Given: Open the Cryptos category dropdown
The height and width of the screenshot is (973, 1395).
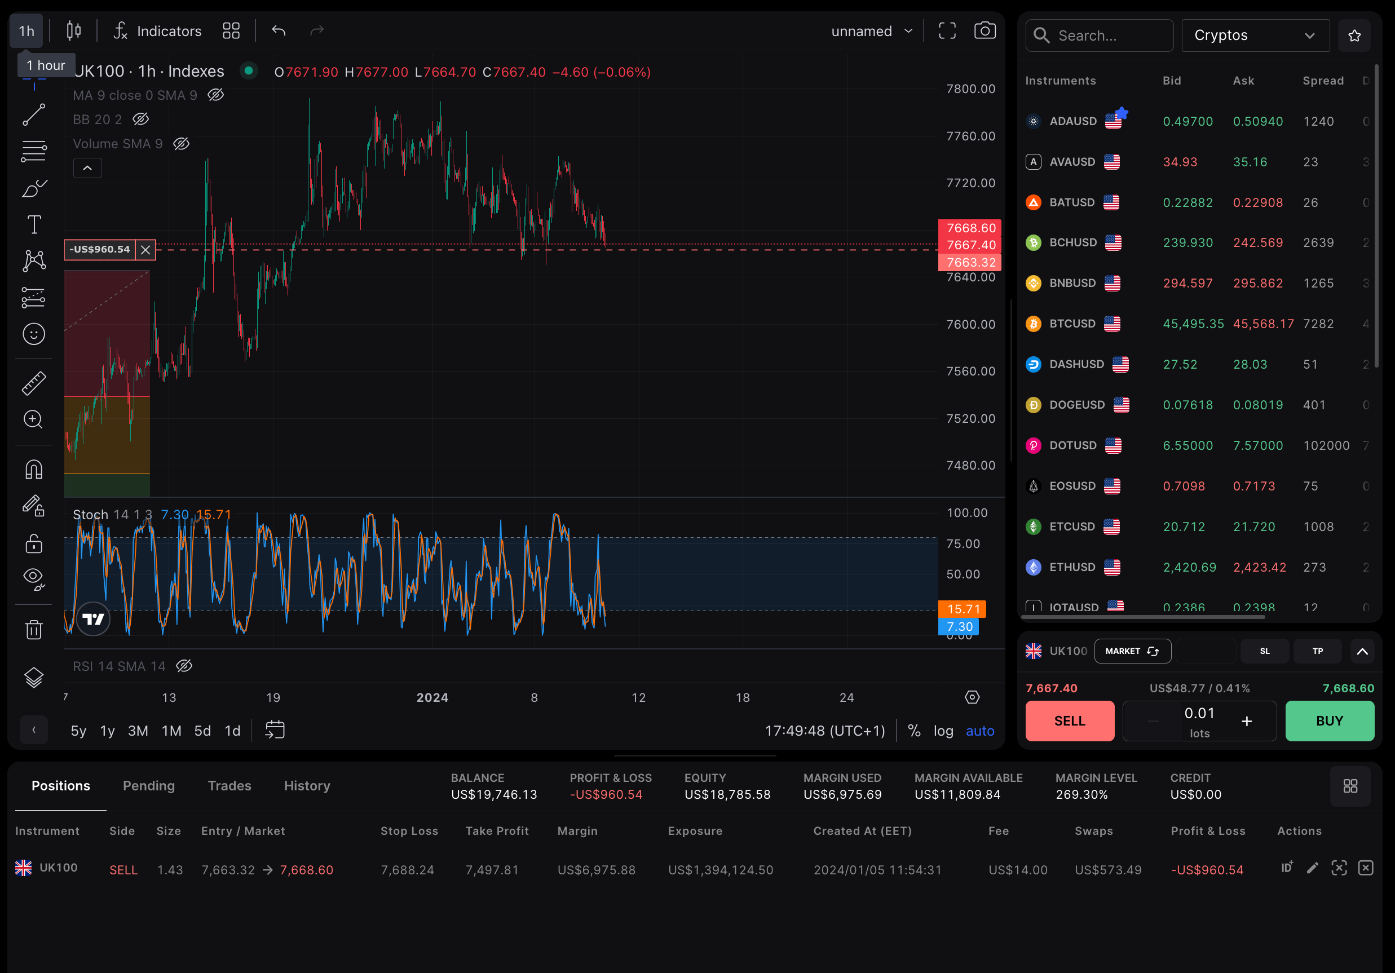Looking at the screenshot, I should click(1255, 36).
